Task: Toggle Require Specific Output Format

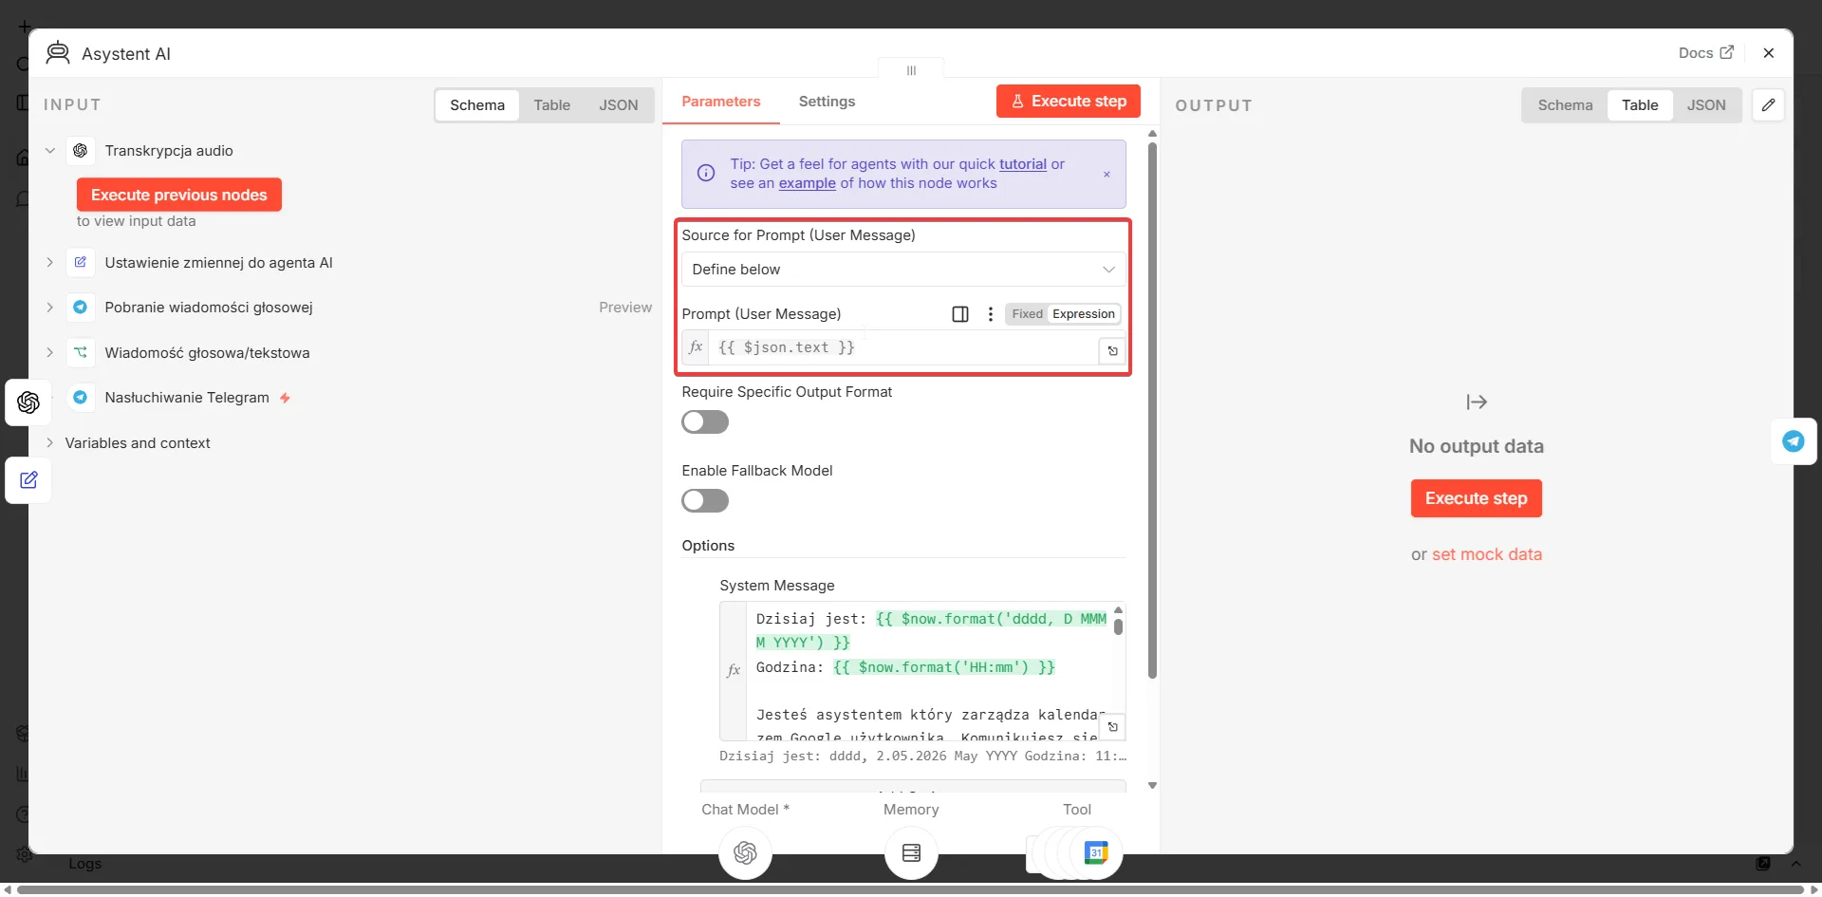Action: click(x=705, y=422)
